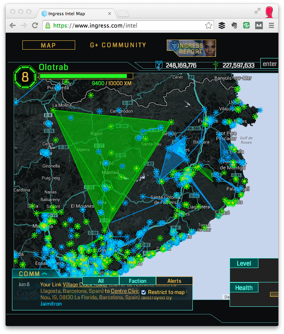Click the enter location search field

(269, 64)
